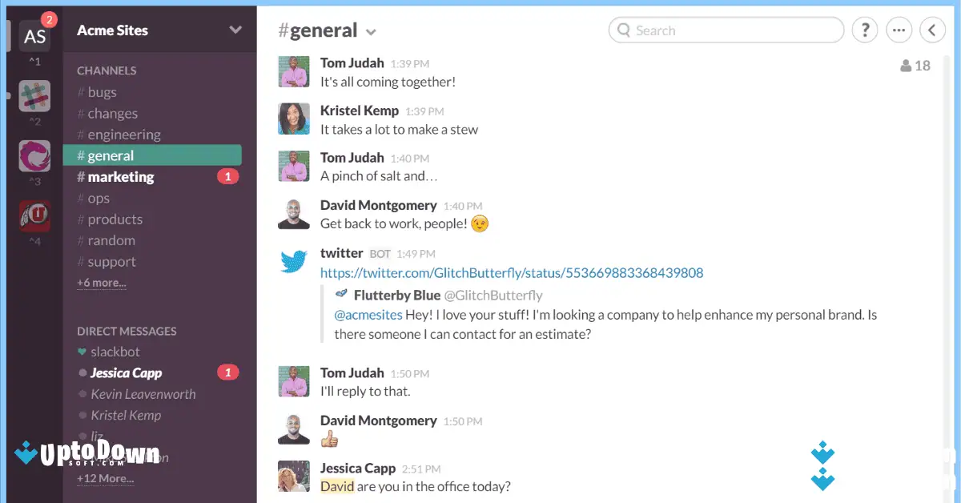961x503 pixels.
Task: Click the Twitter bot avatar
Action: click(294, 260)
